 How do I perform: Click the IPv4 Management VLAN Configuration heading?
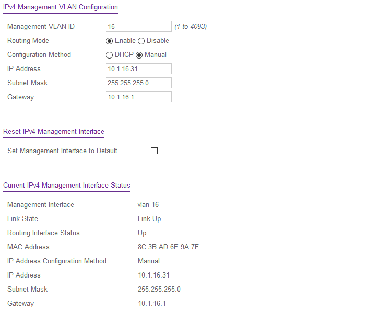click(x=61, y=7)
